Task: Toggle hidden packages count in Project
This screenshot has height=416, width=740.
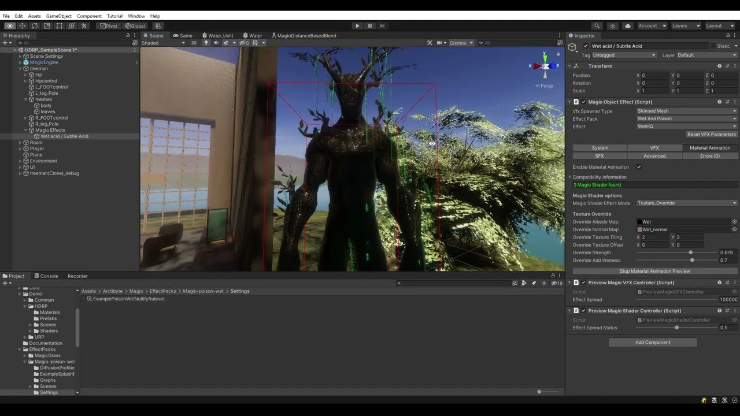Action: (x=557, y=284)
